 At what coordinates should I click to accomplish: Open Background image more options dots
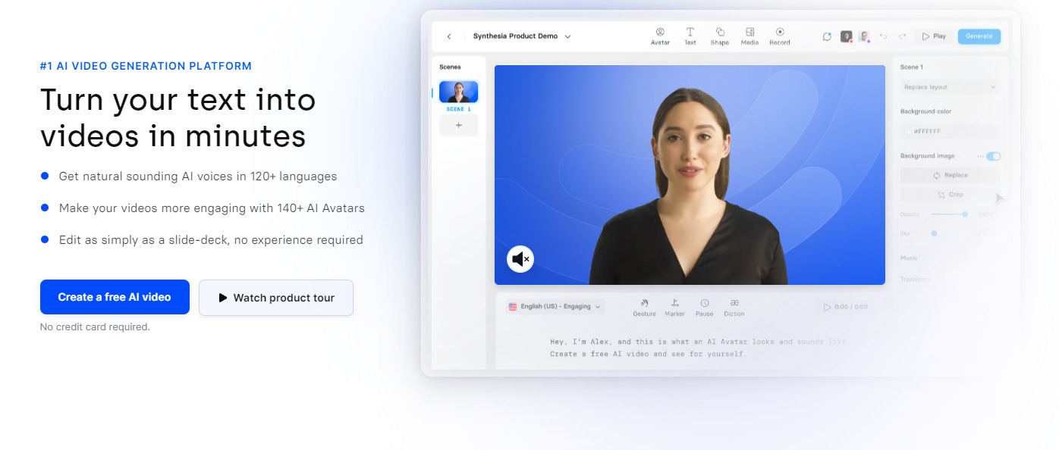[980, 156]
